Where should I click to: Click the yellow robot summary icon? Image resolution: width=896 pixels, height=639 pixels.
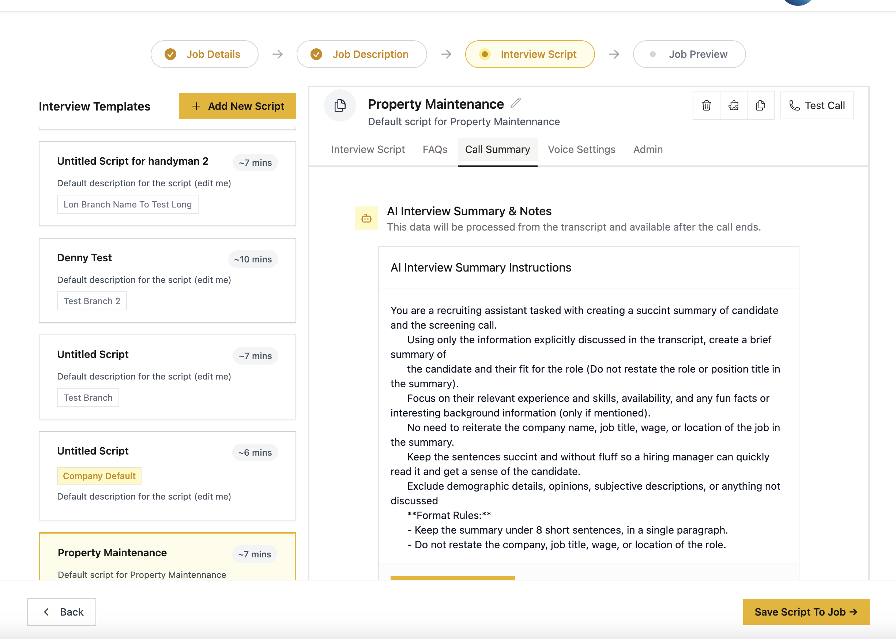click(366, 218)
